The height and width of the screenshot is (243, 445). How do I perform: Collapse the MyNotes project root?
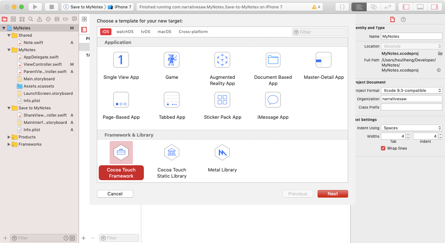coord(4,28)
